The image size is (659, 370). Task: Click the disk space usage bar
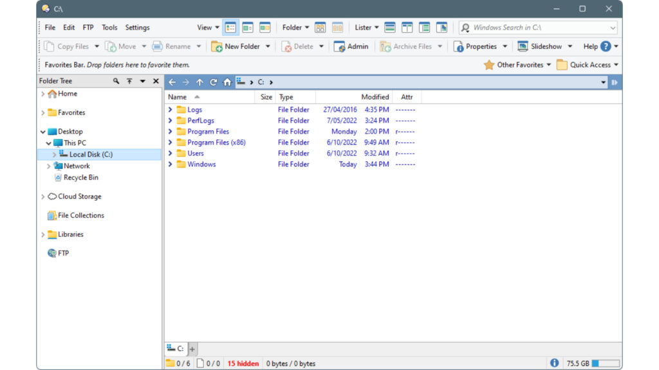[x=606, y=364]
